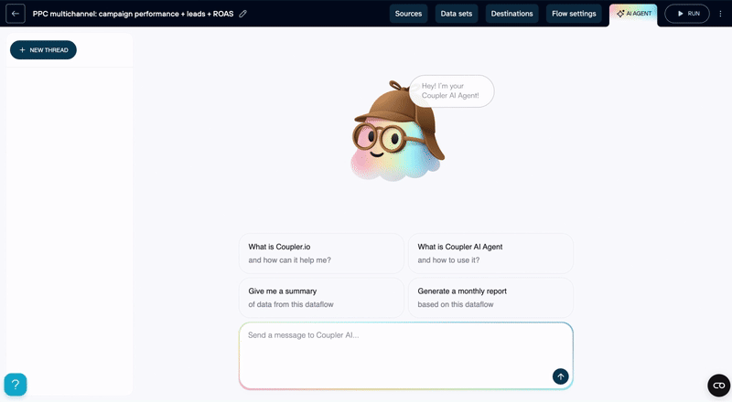Open the three-dot more options menu

pos(720,14)
